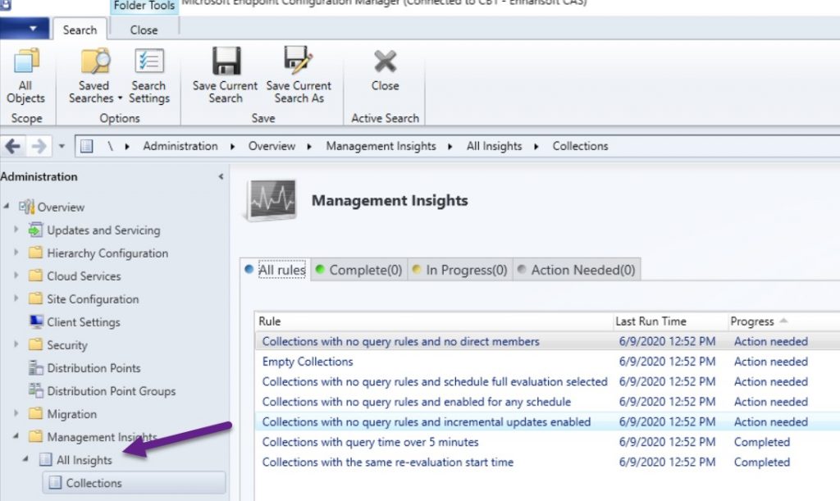Select the Search ribbon tab
This screenshot has height=501, width=840.
(80, 30)
